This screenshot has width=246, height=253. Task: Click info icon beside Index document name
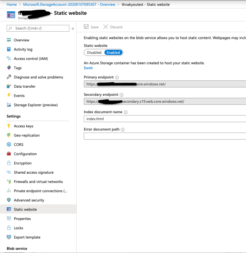pyautogui.click(x=125, y=112)
